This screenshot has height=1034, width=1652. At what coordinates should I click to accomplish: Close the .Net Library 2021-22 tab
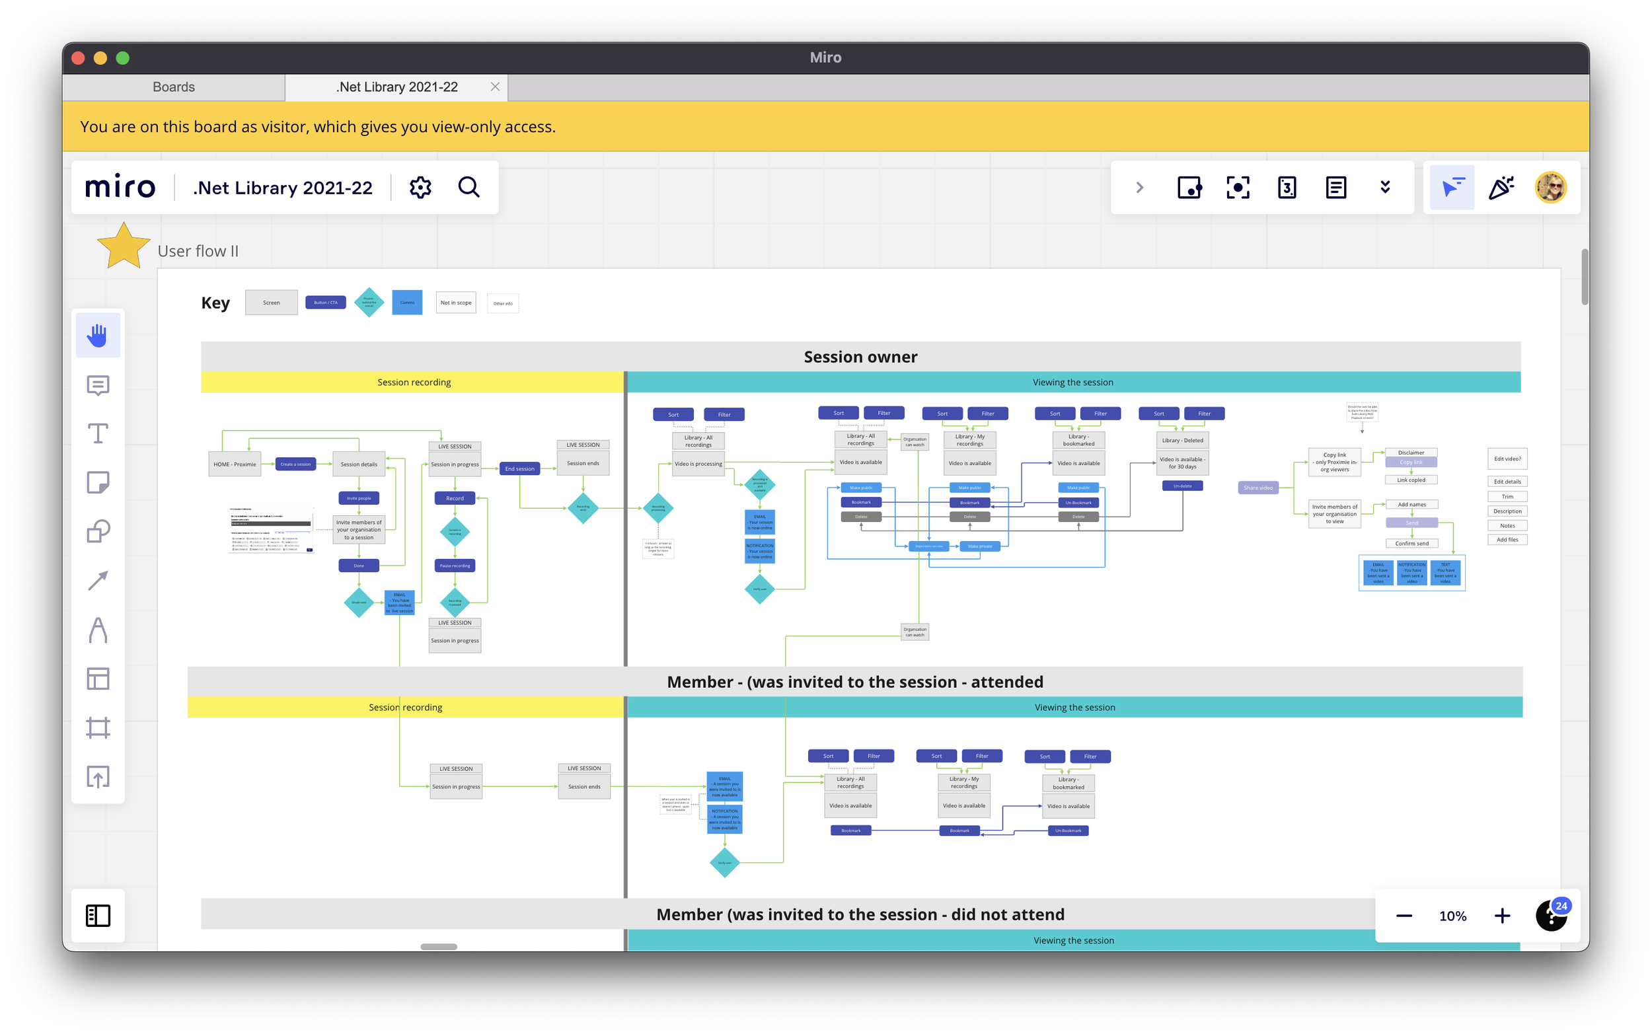pos(495,87)
